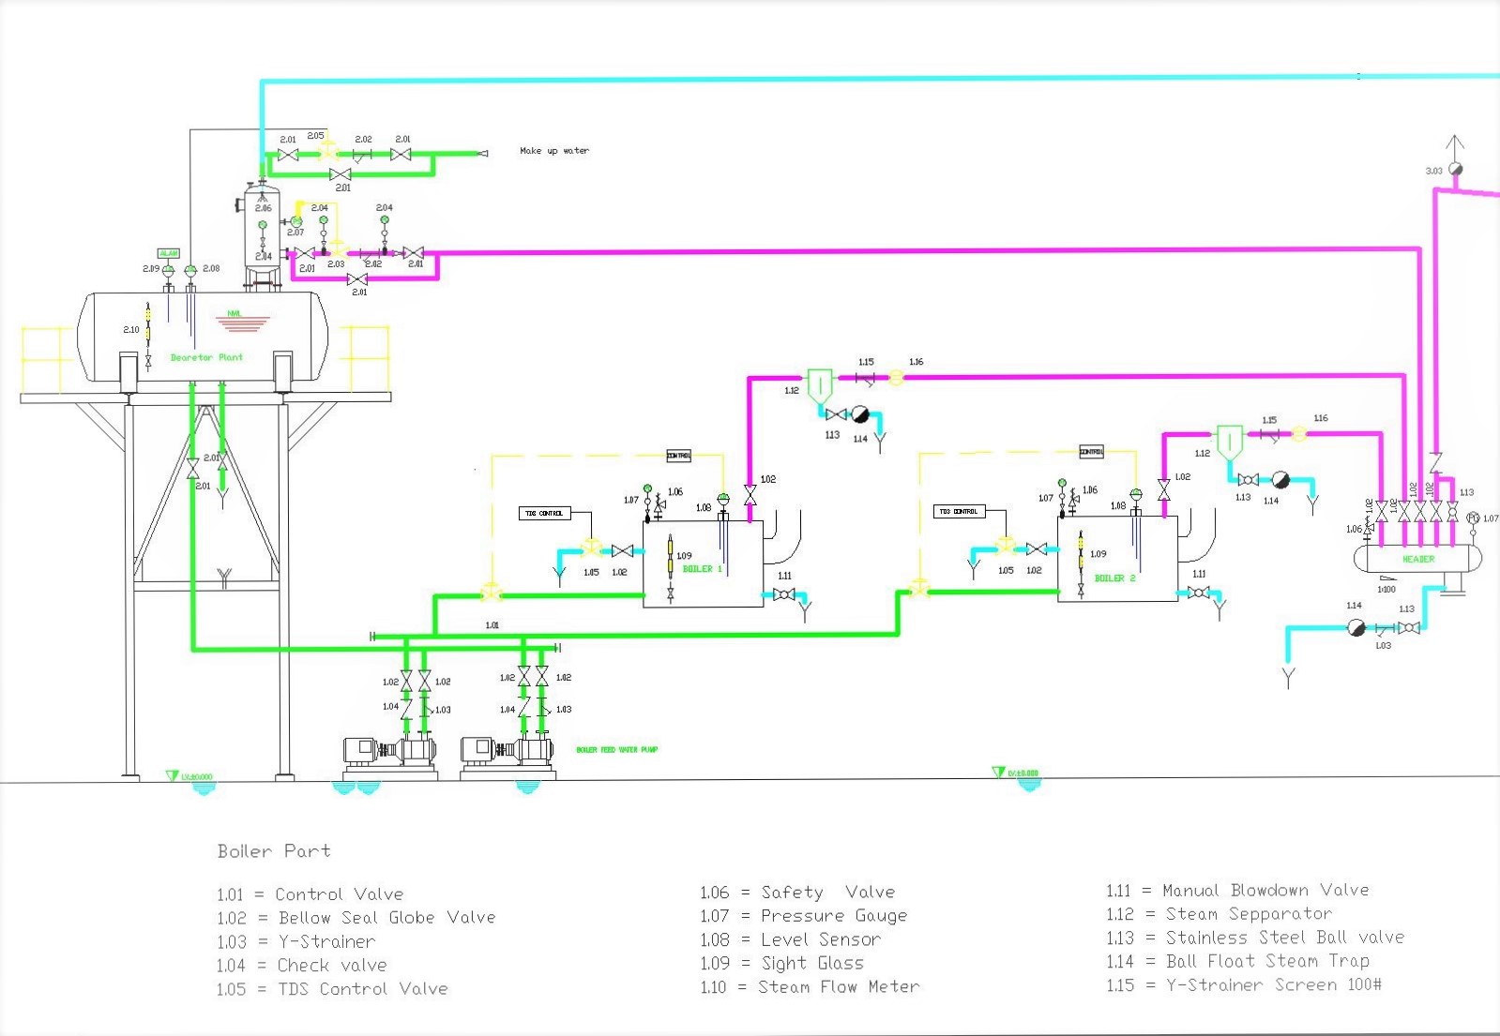Select the "1.06 = Safety Valve" legend entry
The image size is (1500, 1036).
pos(797,893)
